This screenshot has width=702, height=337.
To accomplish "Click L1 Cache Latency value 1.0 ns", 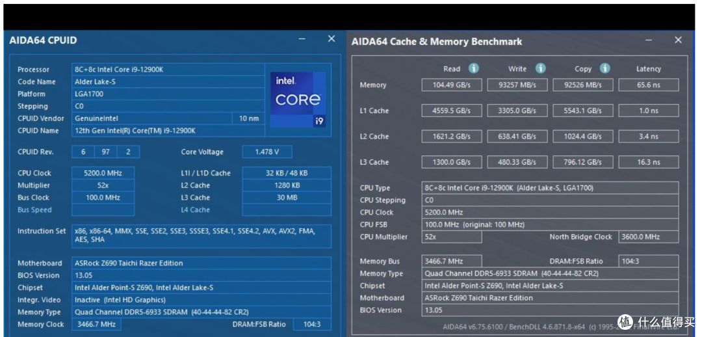I will pyautogui.click(x=648, y=111).
